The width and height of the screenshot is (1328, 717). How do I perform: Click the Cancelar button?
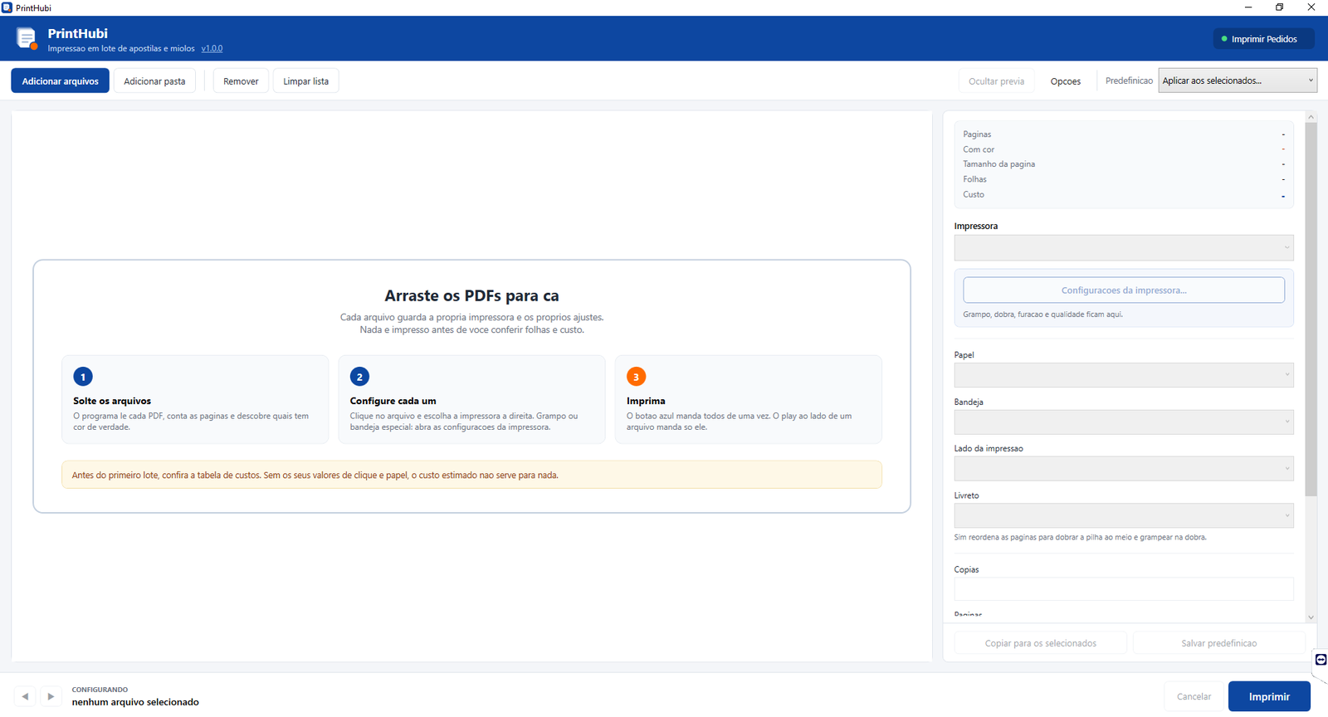[x=1194, y=696]
